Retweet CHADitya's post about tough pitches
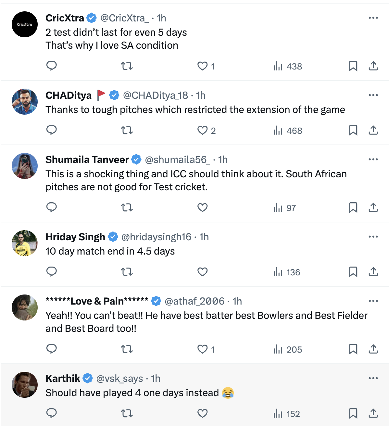Screen dimensions: 389x426 click(x=127, y=131)
